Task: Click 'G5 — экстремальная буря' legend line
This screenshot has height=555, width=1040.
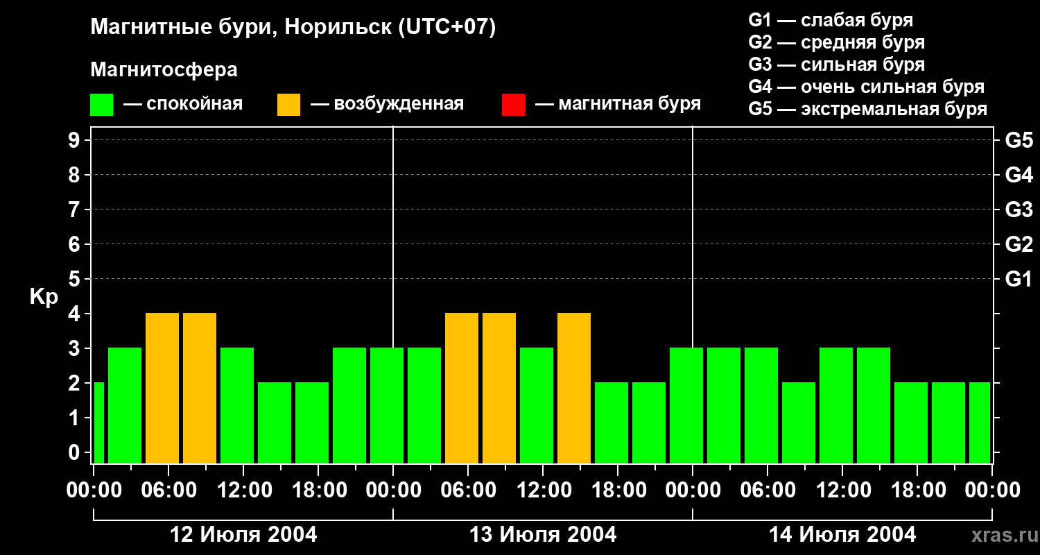Action: click(867, 109)
